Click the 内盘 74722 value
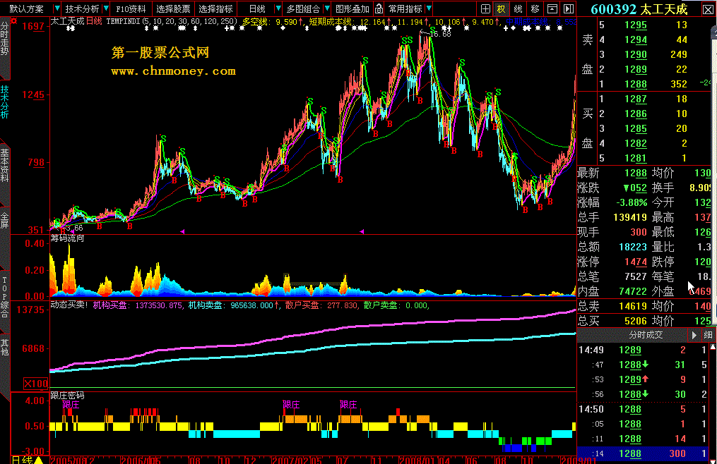The width and height of the screenshot is (717, 464). point(633,291)
